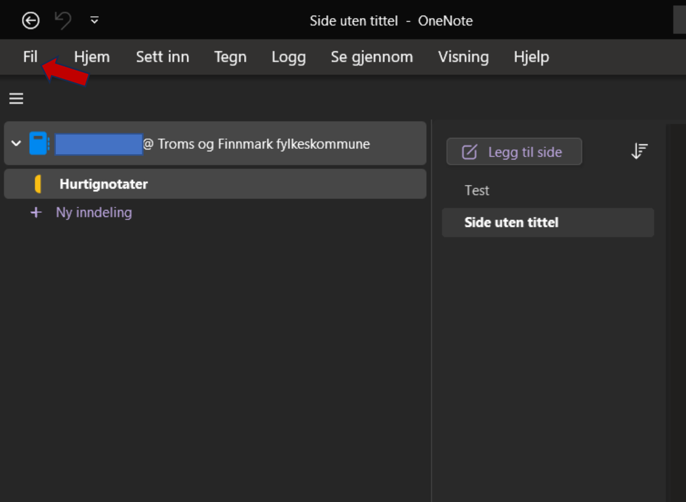Switch to the Sett inn tab

pyautogui.click(x=162, y=57)
